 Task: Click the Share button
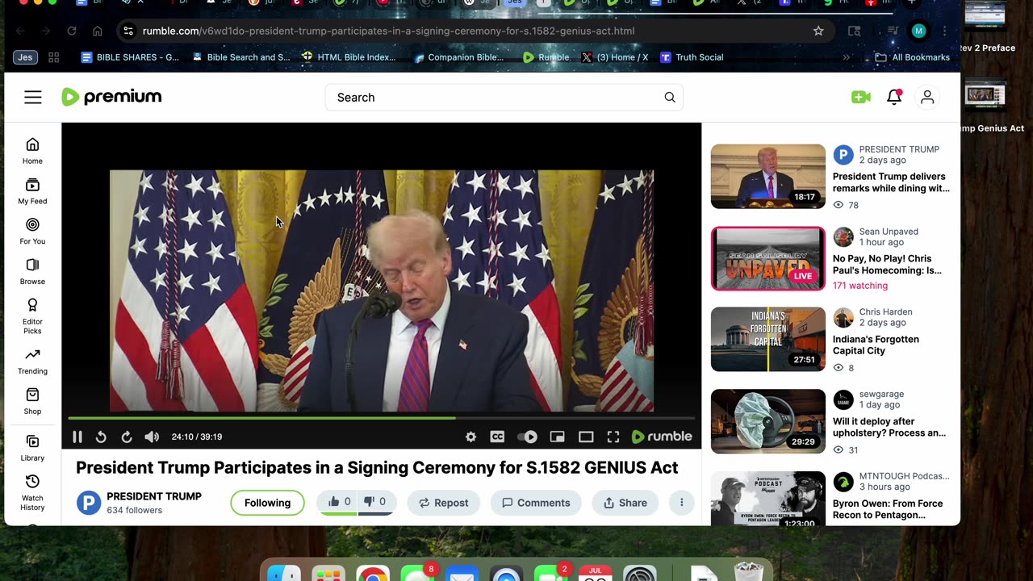click(625, 503)
